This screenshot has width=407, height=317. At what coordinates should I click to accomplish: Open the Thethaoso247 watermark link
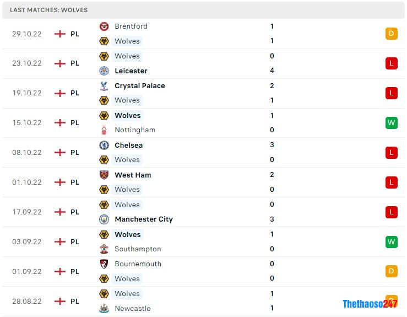(x=370, y=304)
